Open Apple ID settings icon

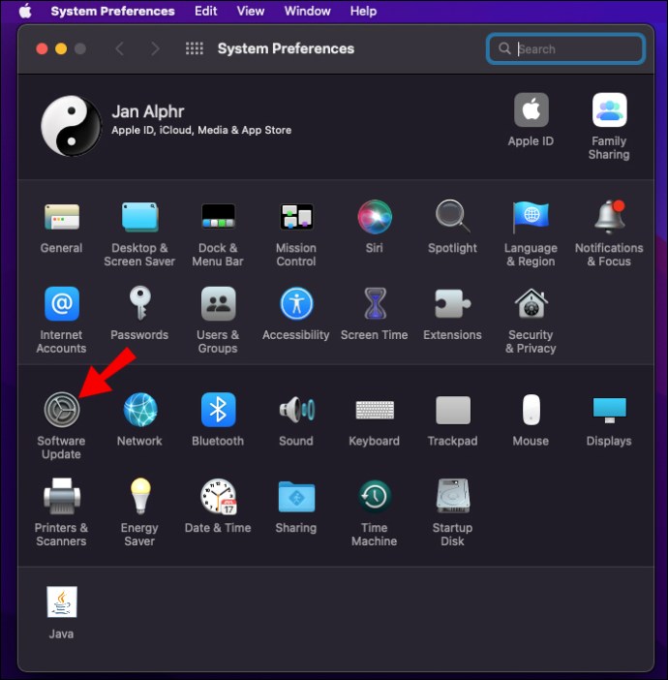(531, 109)
